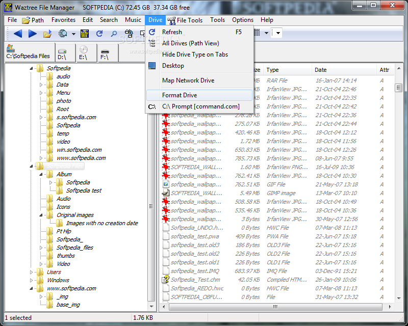Choose All Drives (Path View) menu entry
This screenshot has width=408, height=326.
[x=199, y=43]
